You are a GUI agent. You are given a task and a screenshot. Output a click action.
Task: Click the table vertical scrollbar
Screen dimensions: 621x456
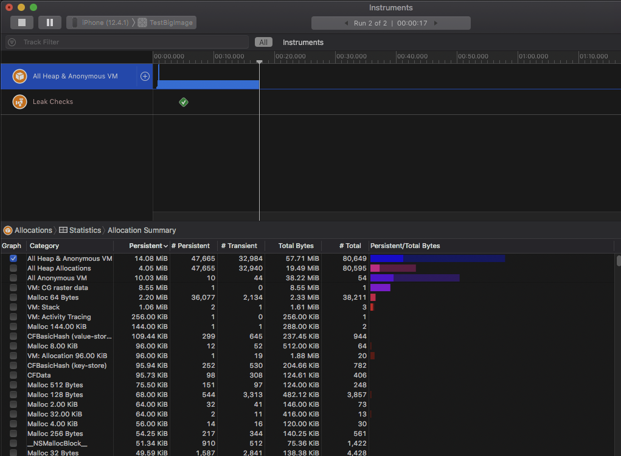[618, 261]
